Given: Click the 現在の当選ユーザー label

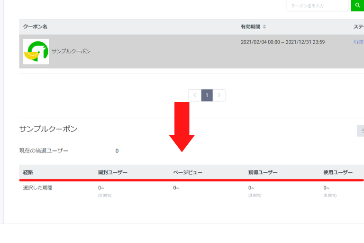Looking at the screenshot, I should [x=44, y=150].
